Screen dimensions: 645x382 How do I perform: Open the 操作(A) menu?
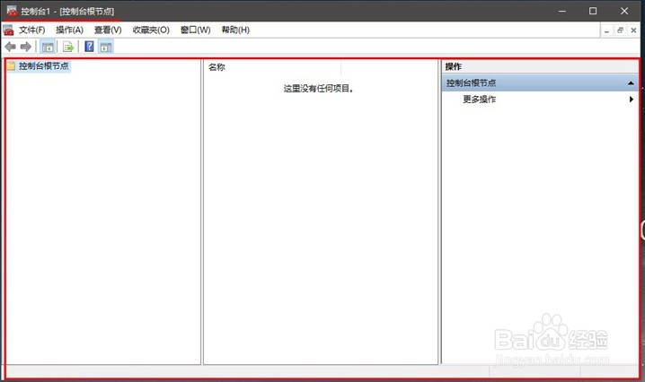tap(69, 30)
